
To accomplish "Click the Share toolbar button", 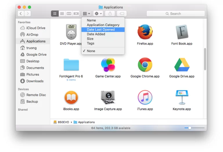I will (110, 14).
